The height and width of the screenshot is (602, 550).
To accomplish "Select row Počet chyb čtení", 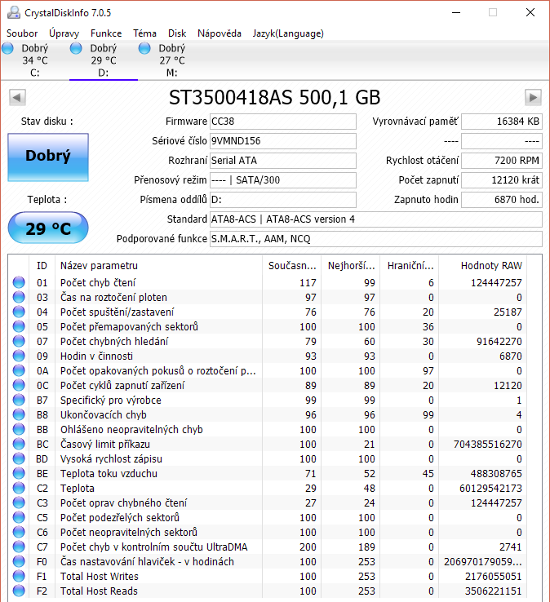I will coord(268,282).
